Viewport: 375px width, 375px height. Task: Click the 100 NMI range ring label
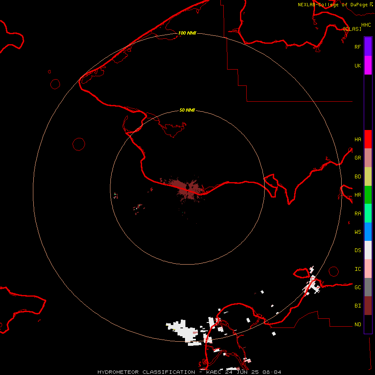[187, 33]
